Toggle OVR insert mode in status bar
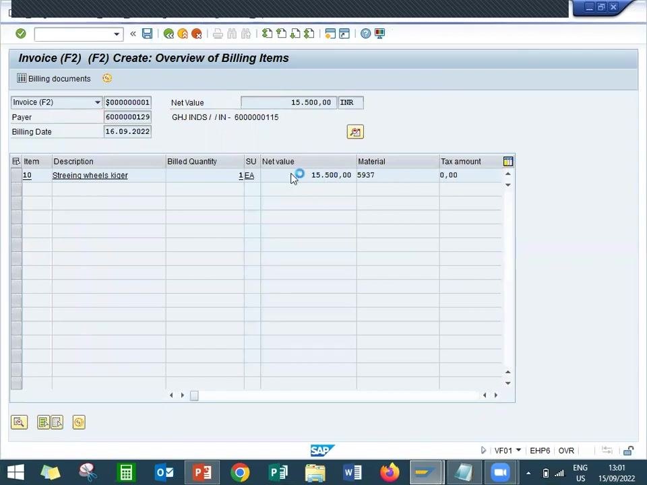Viewport: 647px width, 485px height. tap(566, 451)
